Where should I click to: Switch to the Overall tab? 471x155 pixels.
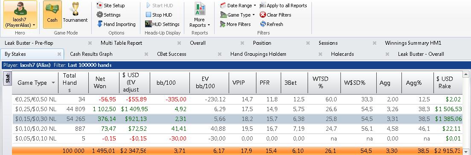pos(198,43)
